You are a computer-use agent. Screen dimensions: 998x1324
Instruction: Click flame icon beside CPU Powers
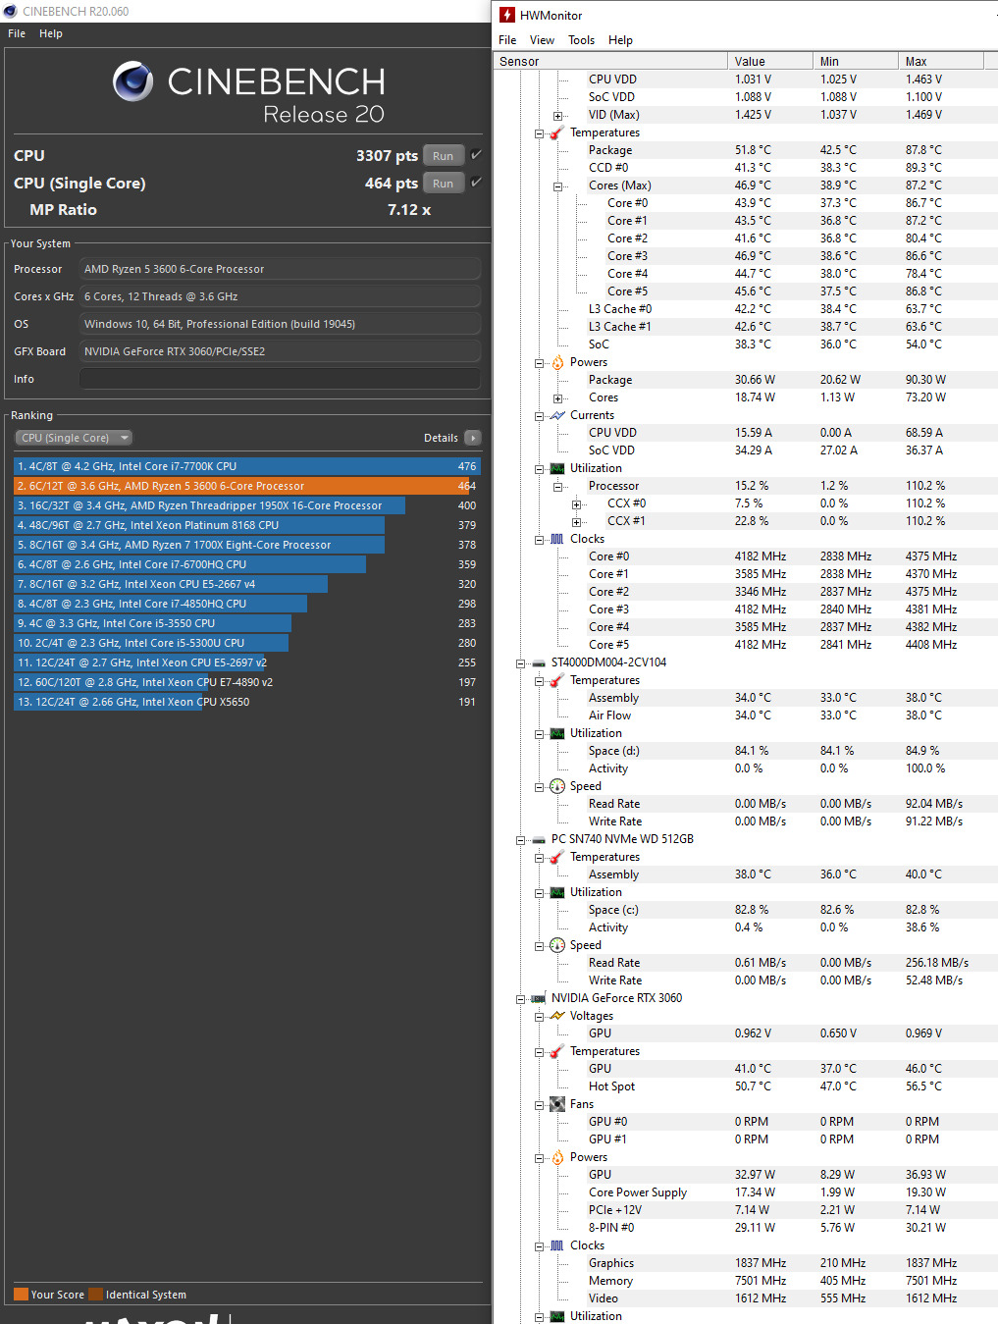pos(557,362)
